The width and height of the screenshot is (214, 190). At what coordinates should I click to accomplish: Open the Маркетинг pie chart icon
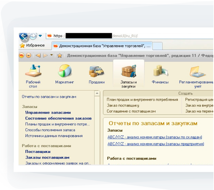tap(64, 72)
